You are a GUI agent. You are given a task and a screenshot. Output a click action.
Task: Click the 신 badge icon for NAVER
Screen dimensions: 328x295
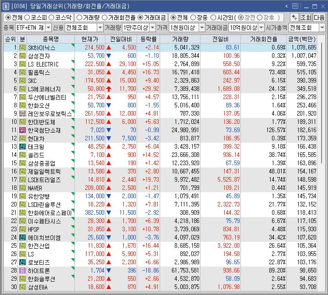click(22, 188)
